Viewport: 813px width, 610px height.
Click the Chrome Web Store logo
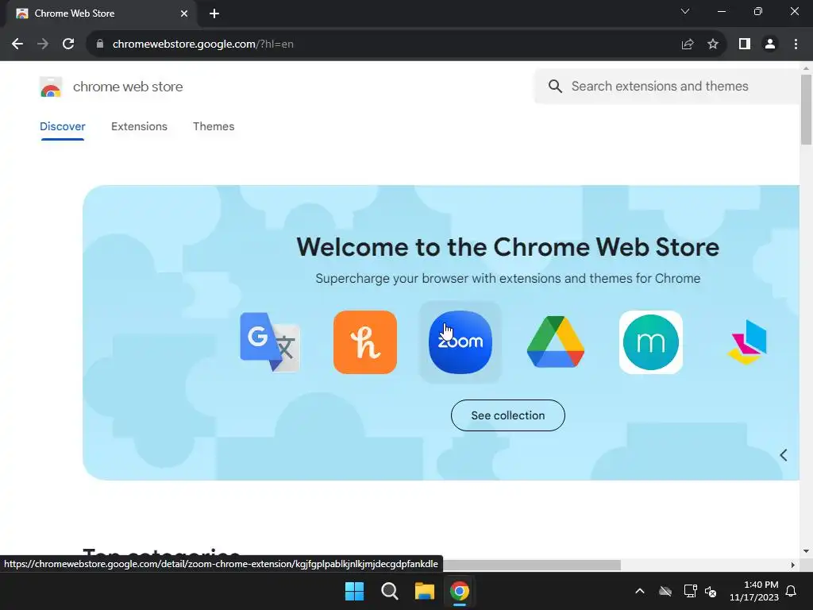[51, 87]
